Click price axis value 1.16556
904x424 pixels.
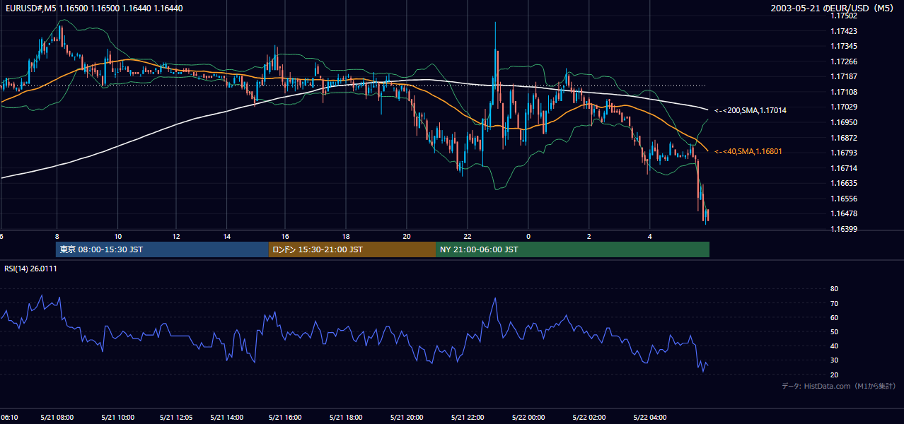(x=843, y=199)
